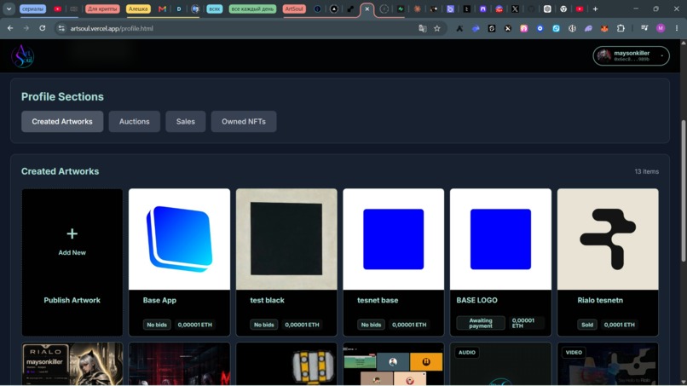Click the BASE LOGO title text
This screenshot has height=386, width=687.
point(476,300)
